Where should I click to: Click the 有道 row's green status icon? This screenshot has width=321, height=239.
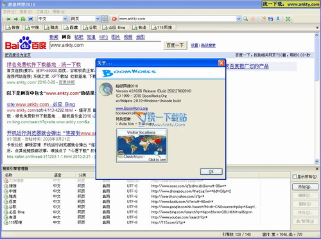[x=6, y=217]
